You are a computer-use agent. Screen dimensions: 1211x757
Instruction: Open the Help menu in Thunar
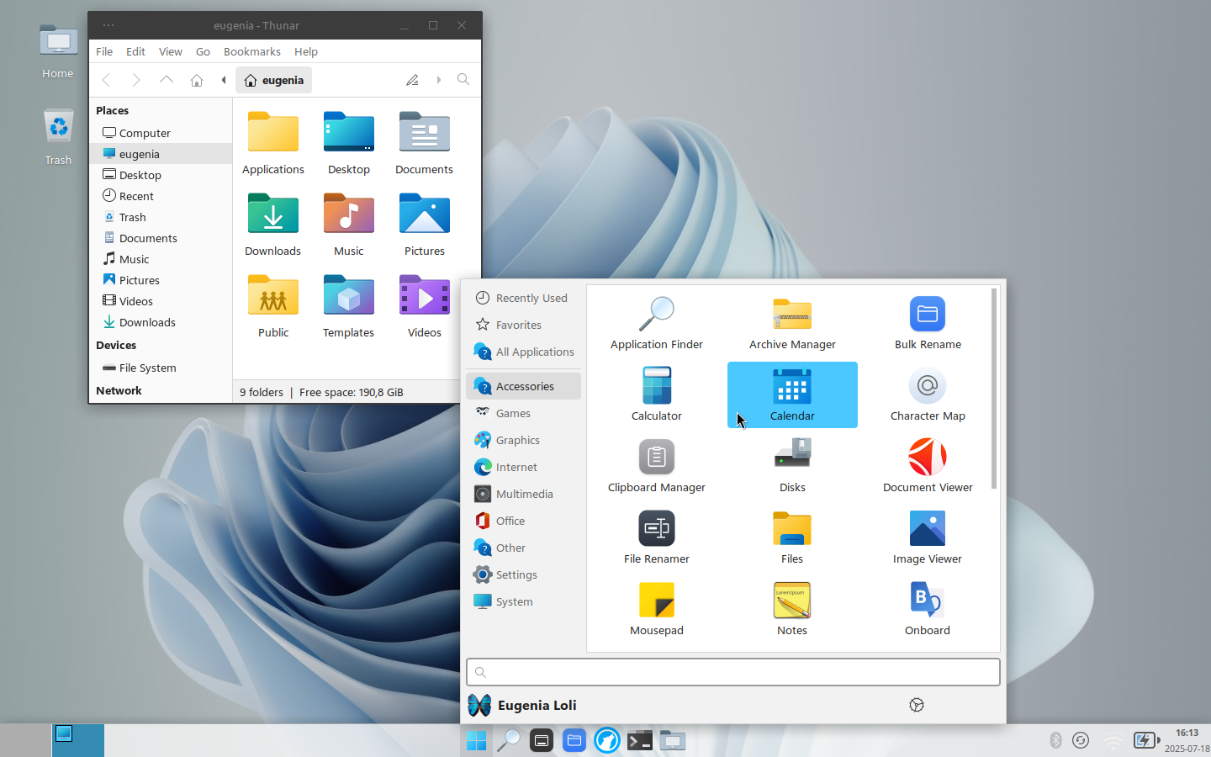coord(306,51)
